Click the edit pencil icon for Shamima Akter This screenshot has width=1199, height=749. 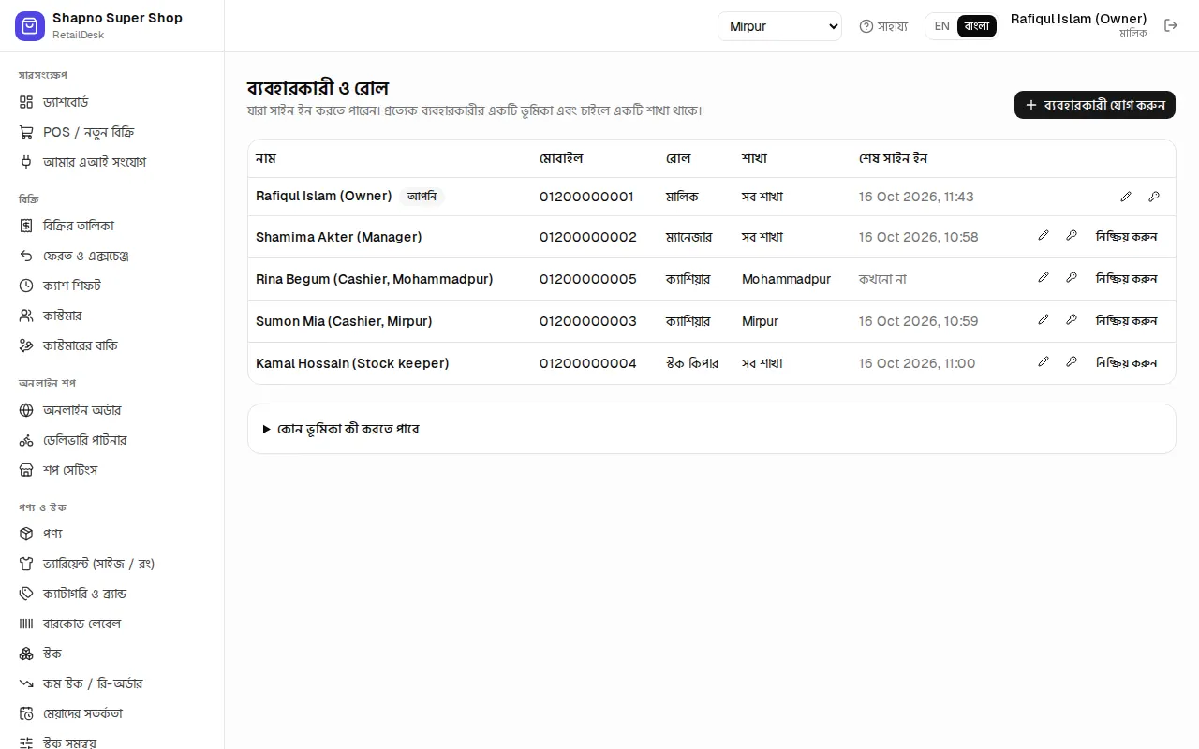click(1044, 236)
